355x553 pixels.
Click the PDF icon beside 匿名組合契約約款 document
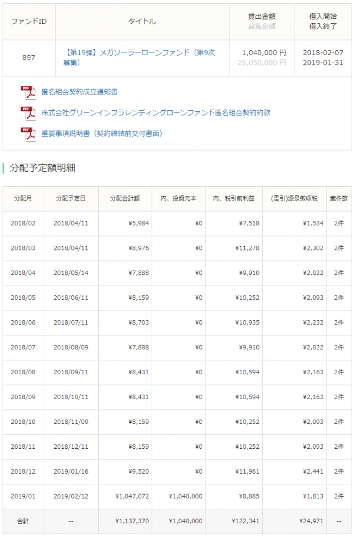point(28,113)
